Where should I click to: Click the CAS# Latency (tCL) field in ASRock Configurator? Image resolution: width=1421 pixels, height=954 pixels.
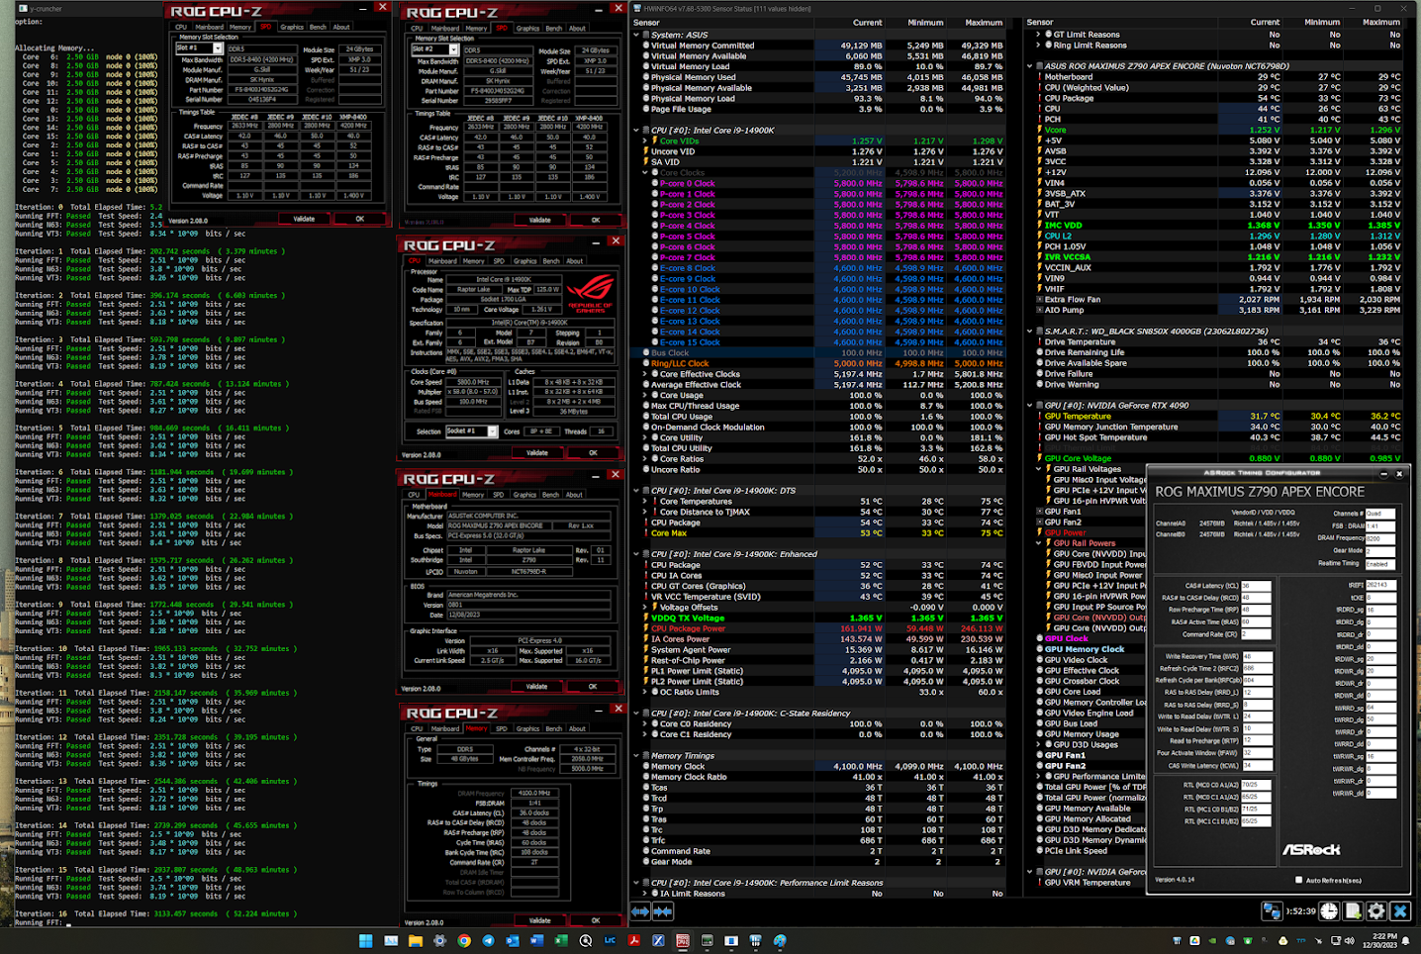tap(1256, 586)
